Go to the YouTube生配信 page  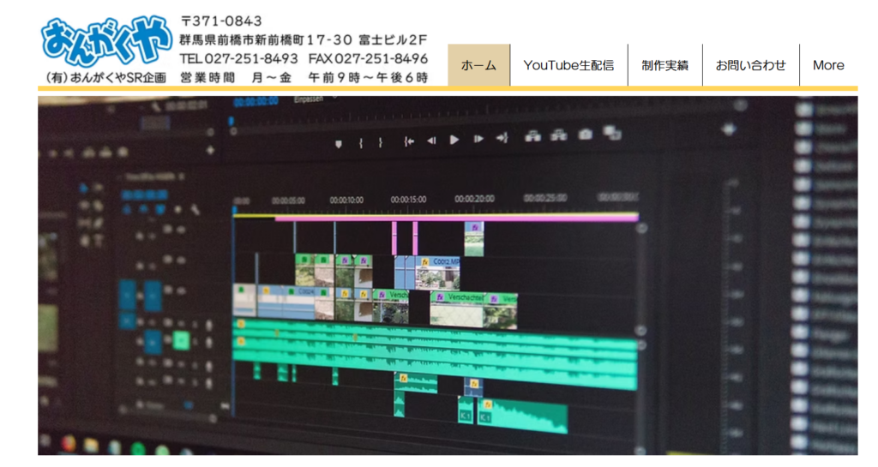tap(568, 65)
